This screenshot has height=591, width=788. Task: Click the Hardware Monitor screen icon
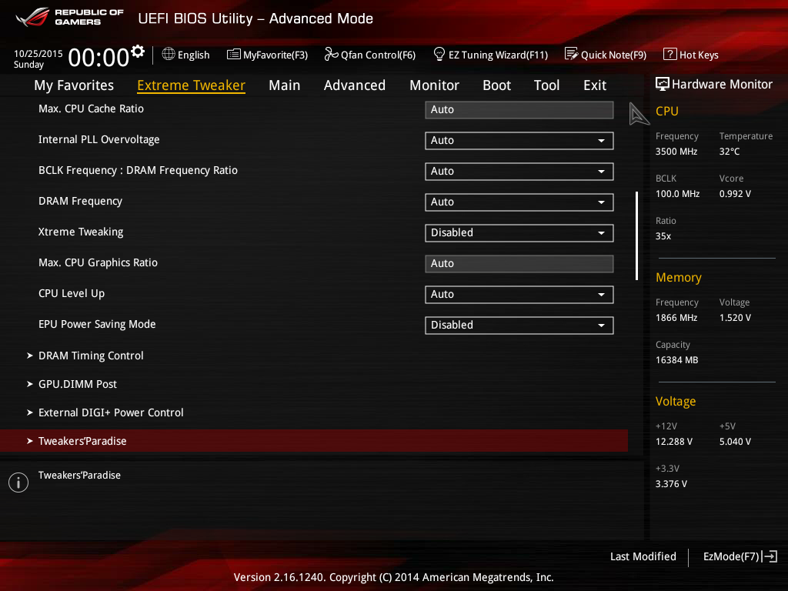[x=663, y=84]
